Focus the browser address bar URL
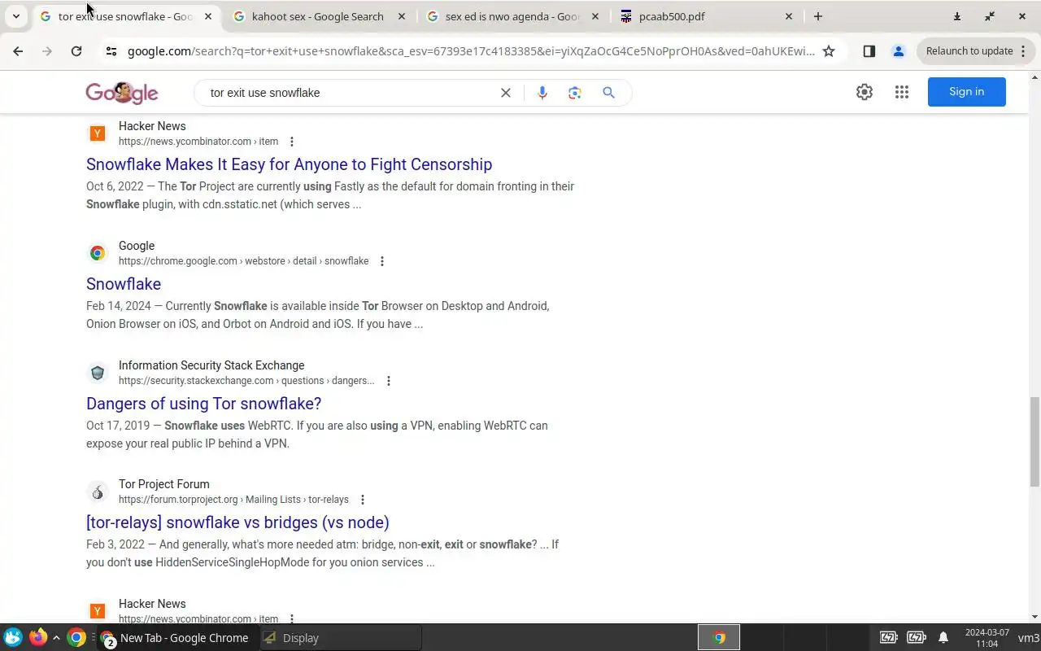The image size is (1041, 651). click(x=470, y=51)
